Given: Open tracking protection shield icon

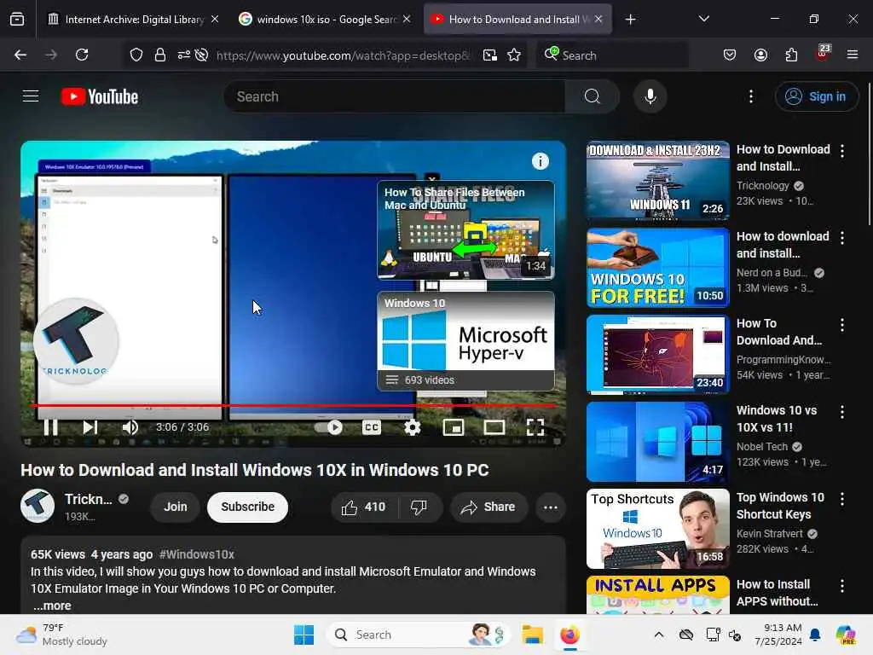Looking at the screenshot, I should (136, 55).
